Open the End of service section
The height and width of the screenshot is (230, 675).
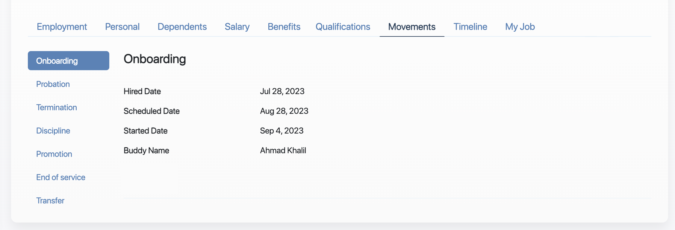point(60,177)
